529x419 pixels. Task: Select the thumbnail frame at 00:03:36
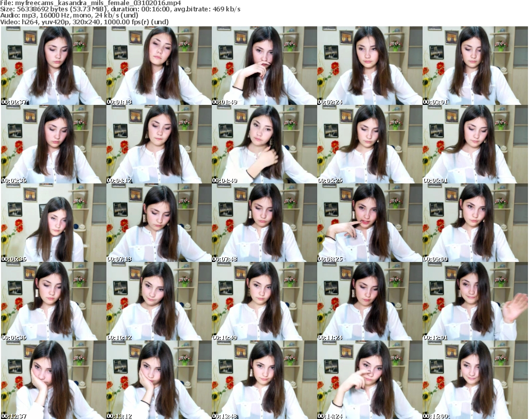(53, 144)
